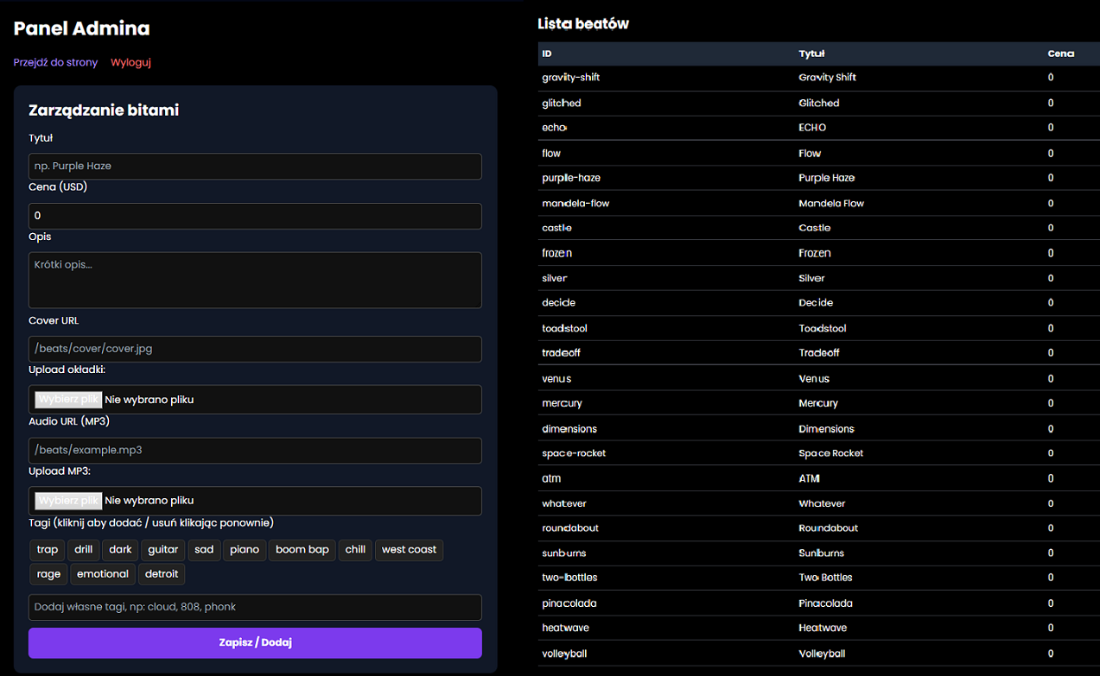
Task: Toggle the 'drill' tag
Action: [x=84, y=550]
